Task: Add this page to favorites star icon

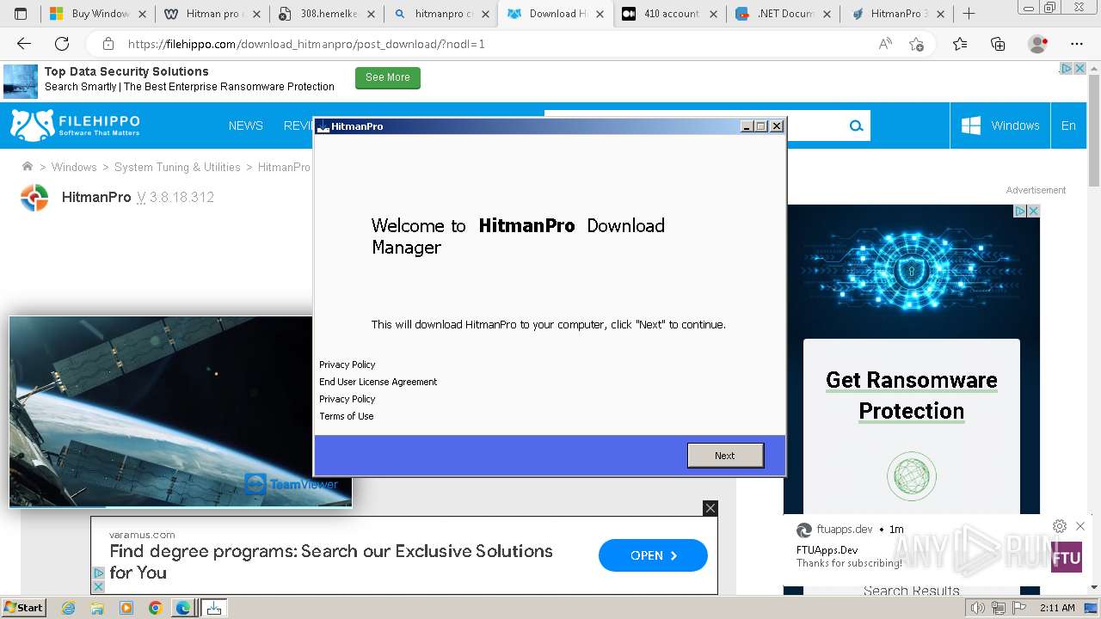Action: [x=917, y=44]
